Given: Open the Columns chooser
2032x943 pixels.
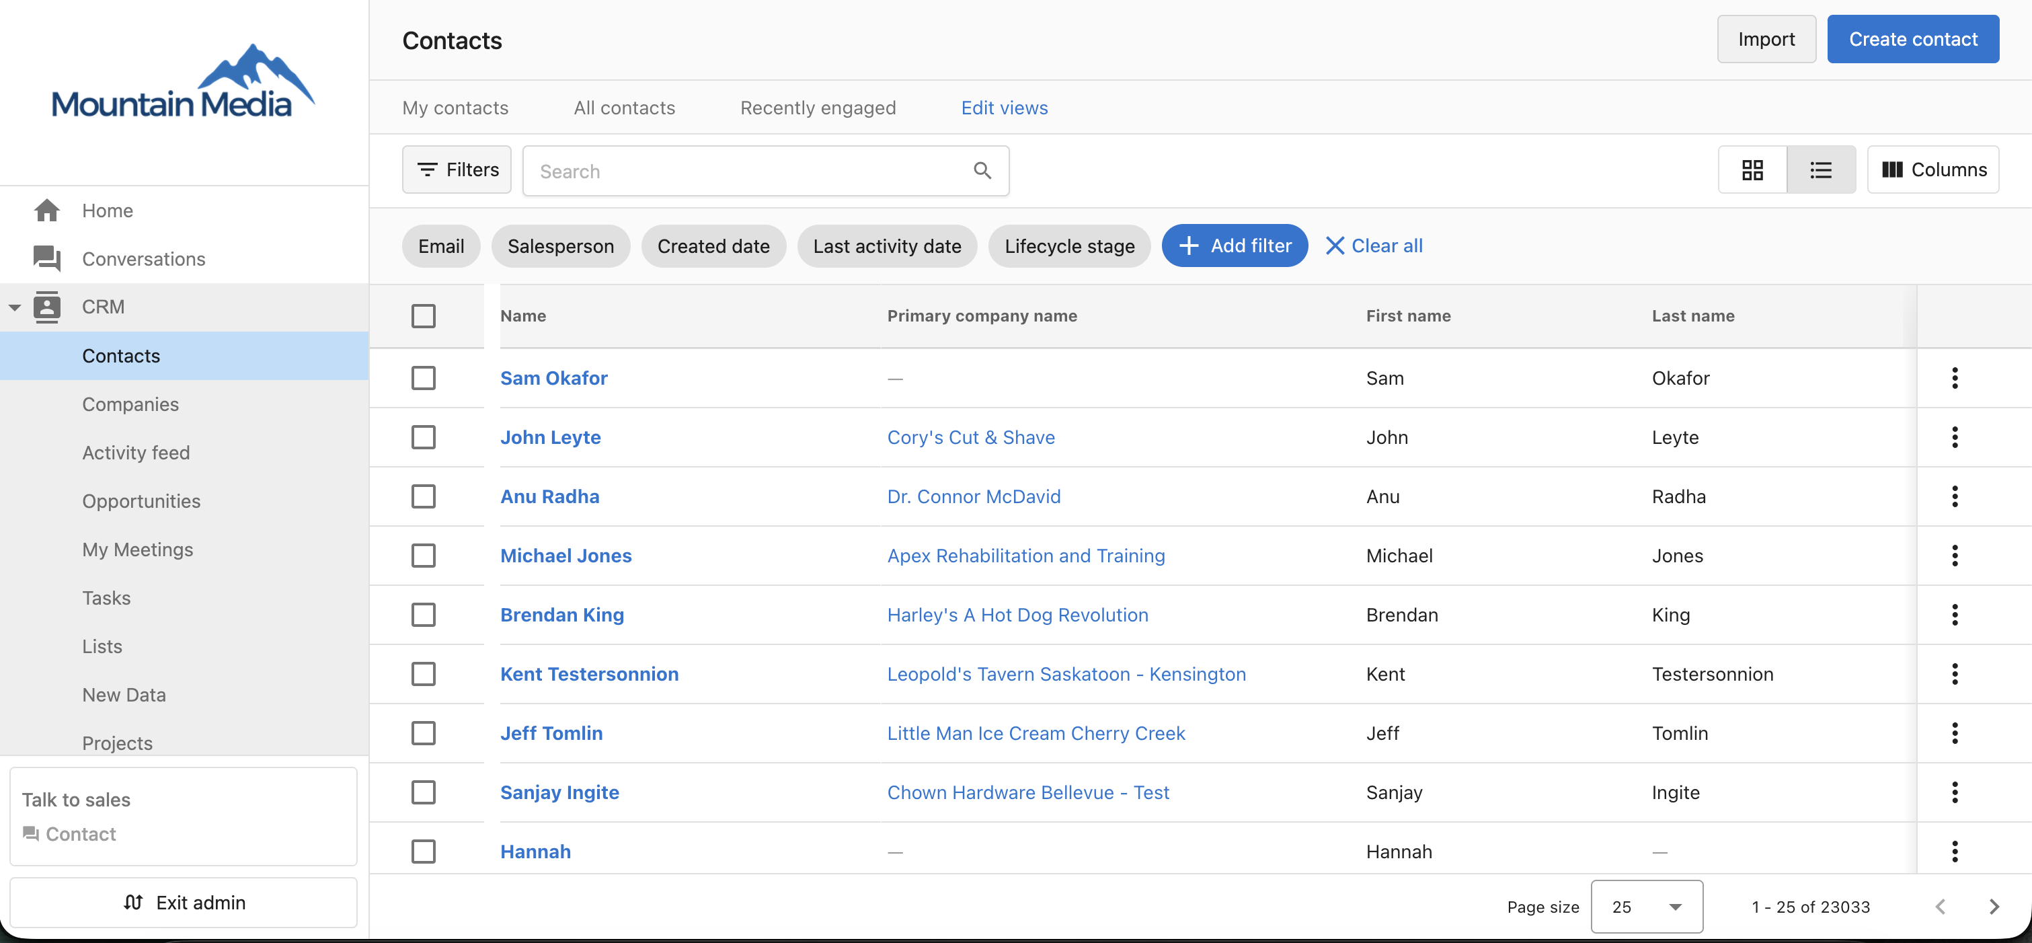Looking at the screenshot, I should coord(1932,169).
